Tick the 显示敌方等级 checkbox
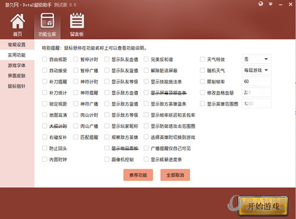 (x=107, y=115)
